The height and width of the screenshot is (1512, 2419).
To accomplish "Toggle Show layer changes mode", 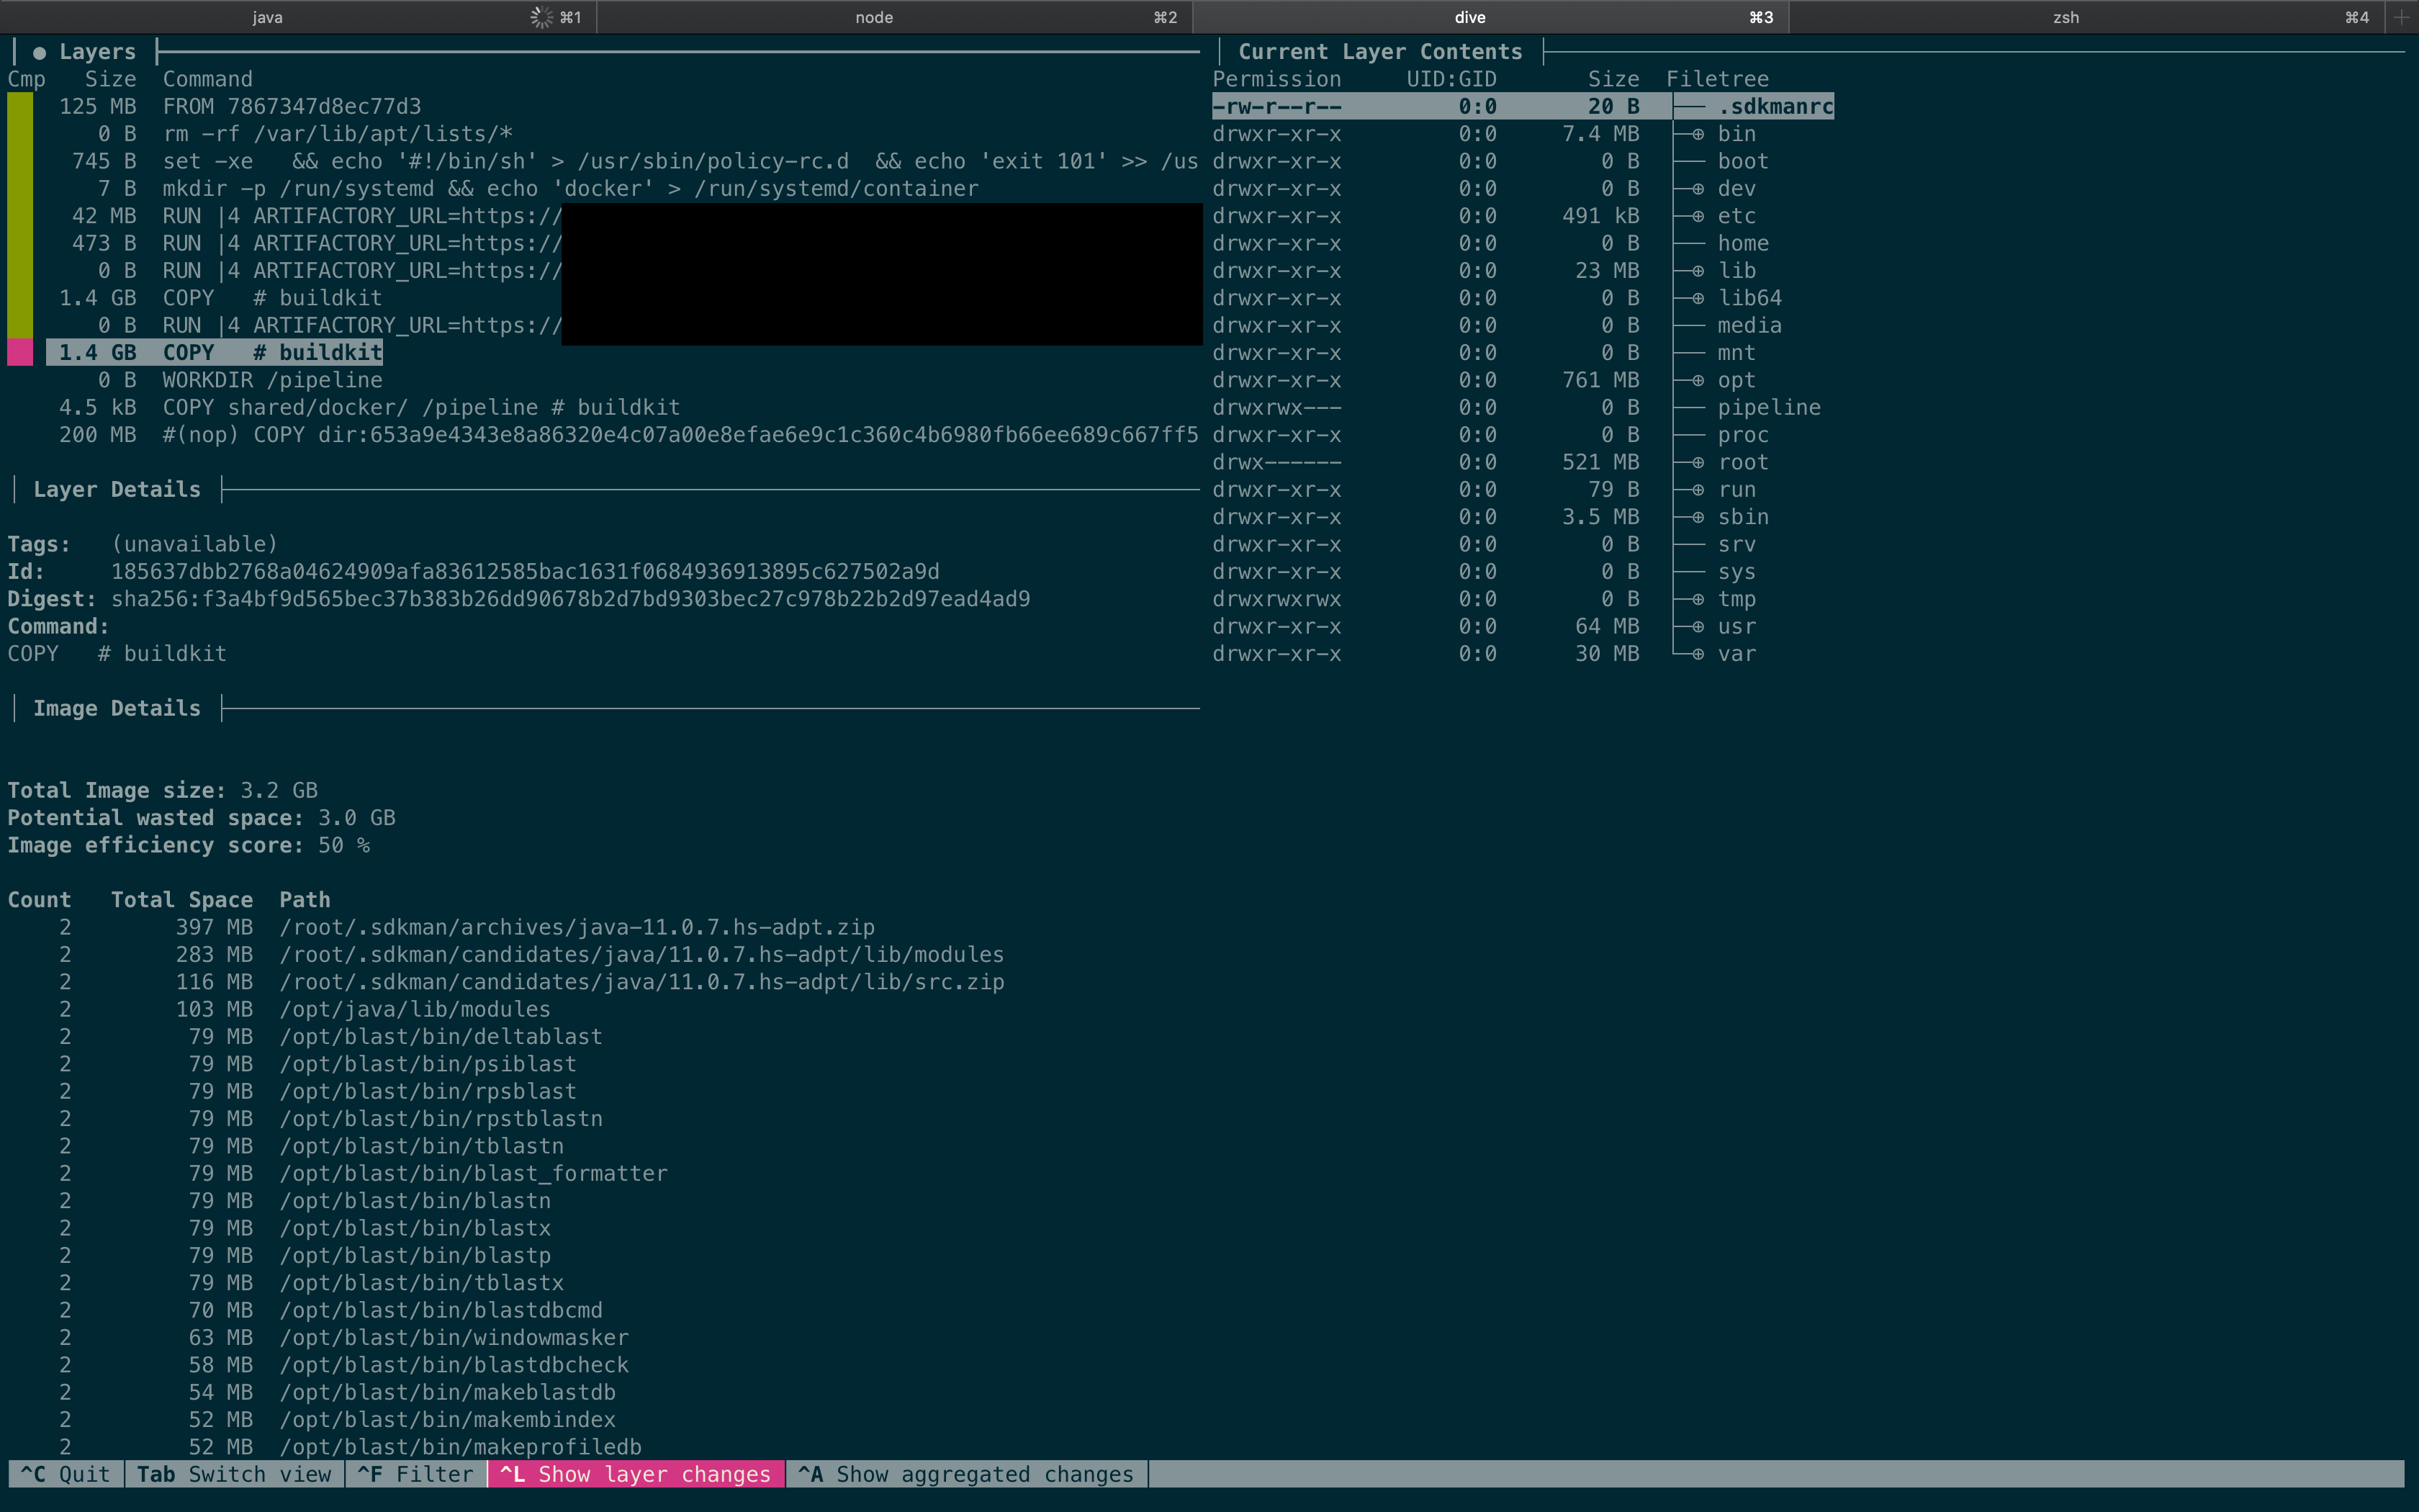I will pos(636,1474).
